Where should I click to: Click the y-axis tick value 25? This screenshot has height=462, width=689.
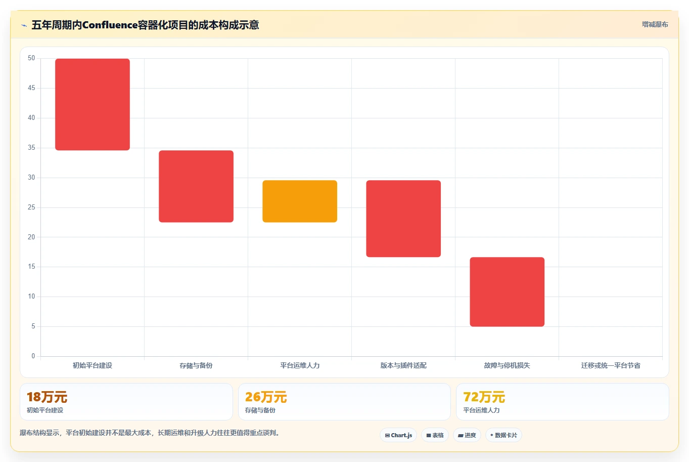pos(31,207)
